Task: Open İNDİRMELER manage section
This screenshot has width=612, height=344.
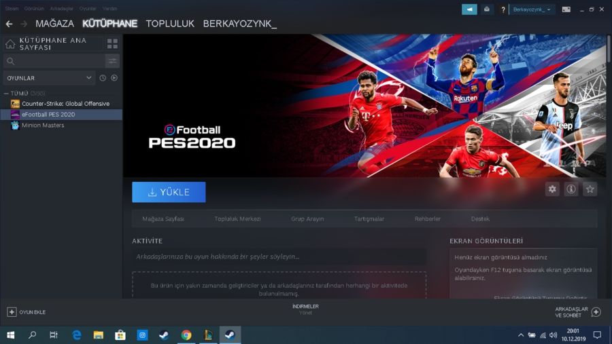Action: click(305, 309)
